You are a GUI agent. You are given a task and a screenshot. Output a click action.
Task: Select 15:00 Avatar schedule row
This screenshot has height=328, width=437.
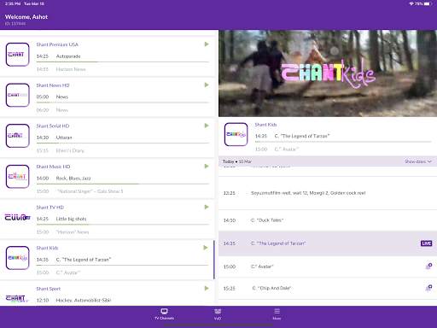pos(328,266)
